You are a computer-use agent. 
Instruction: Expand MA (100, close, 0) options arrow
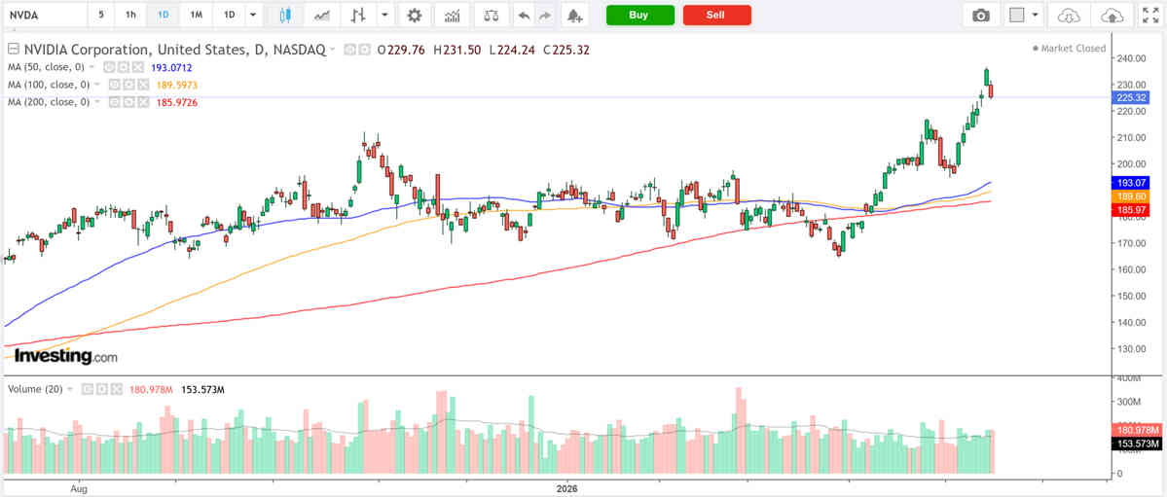(x=96, y=85)
